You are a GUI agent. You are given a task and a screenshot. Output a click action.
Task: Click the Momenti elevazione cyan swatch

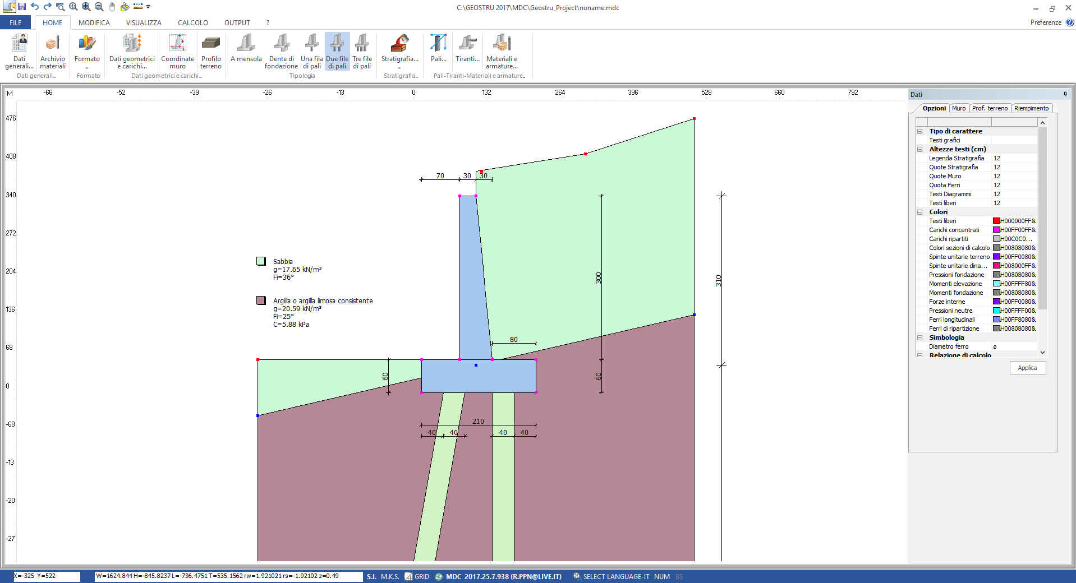coord(997,284)
